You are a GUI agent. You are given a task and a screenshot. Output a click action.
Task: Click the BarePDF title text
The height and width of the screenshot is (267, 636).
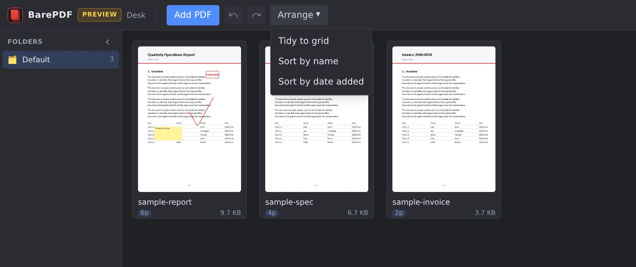click(x=50, y=15)
